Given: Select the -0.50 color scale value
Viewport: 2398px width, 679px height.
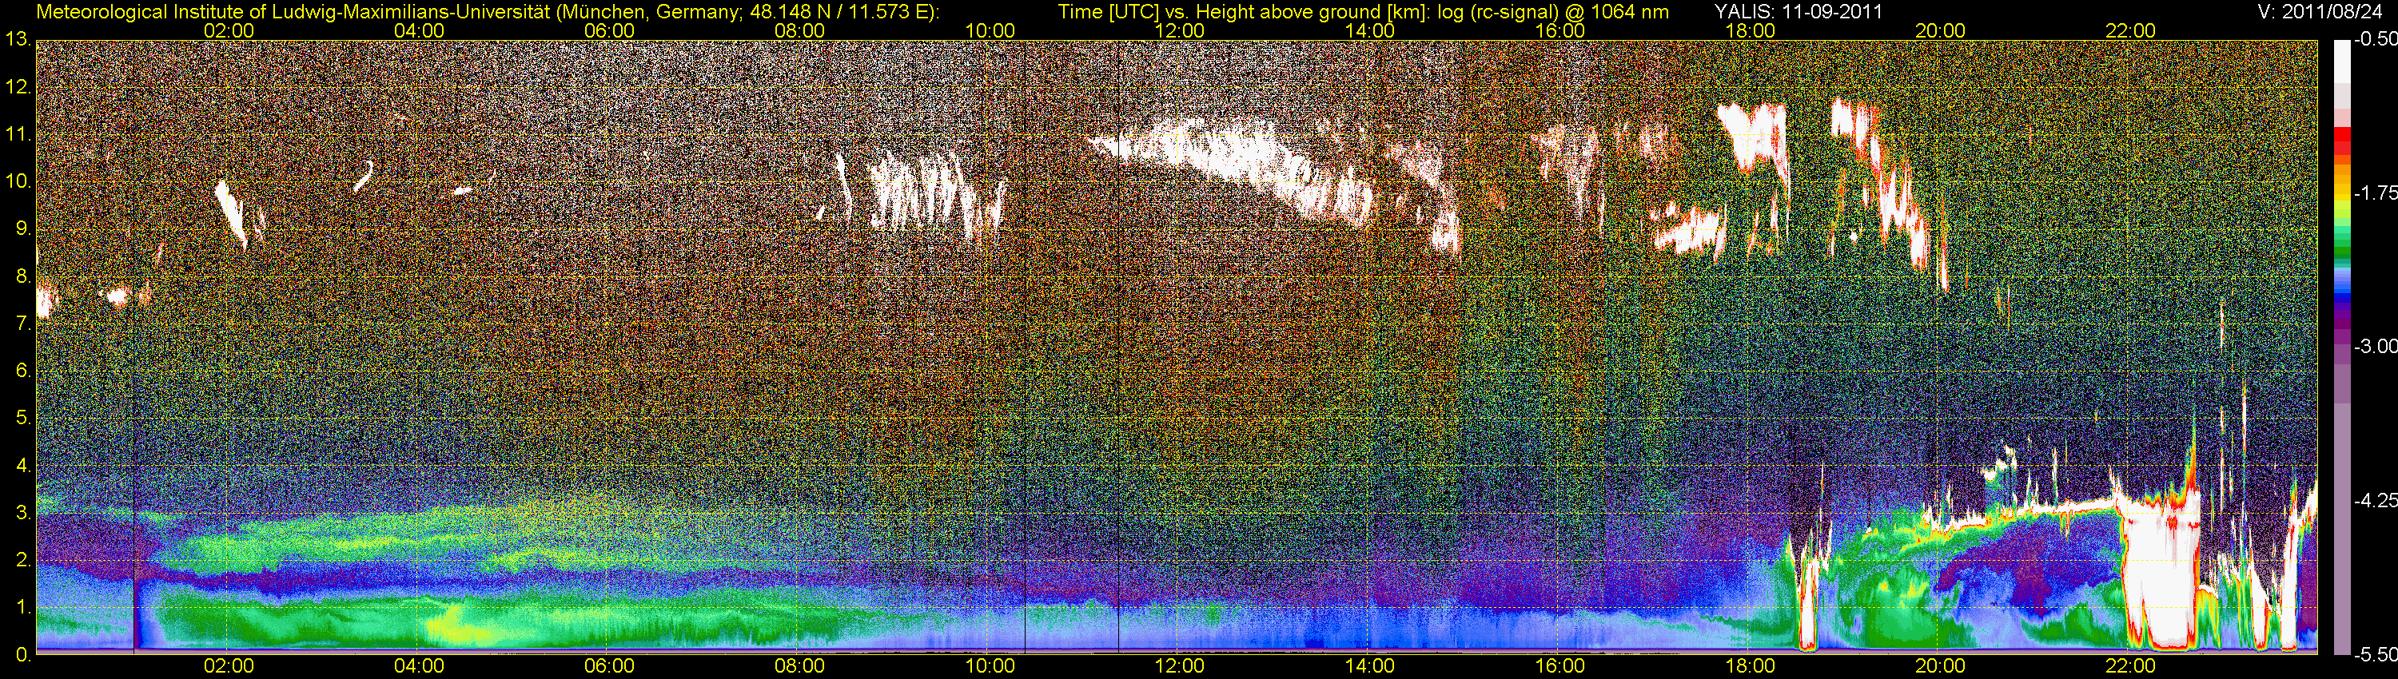Looking at the screenshot, I should point(2374,40).
